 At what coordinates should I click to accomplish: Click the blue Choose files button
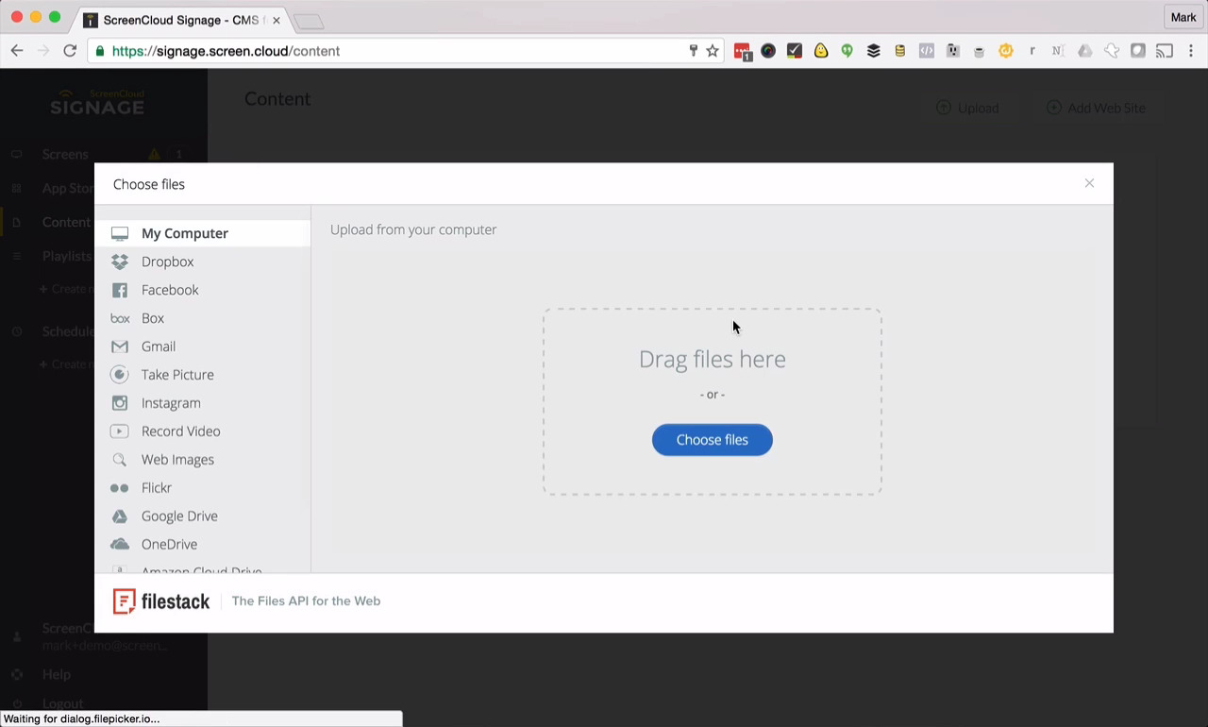tap(713, 440)
